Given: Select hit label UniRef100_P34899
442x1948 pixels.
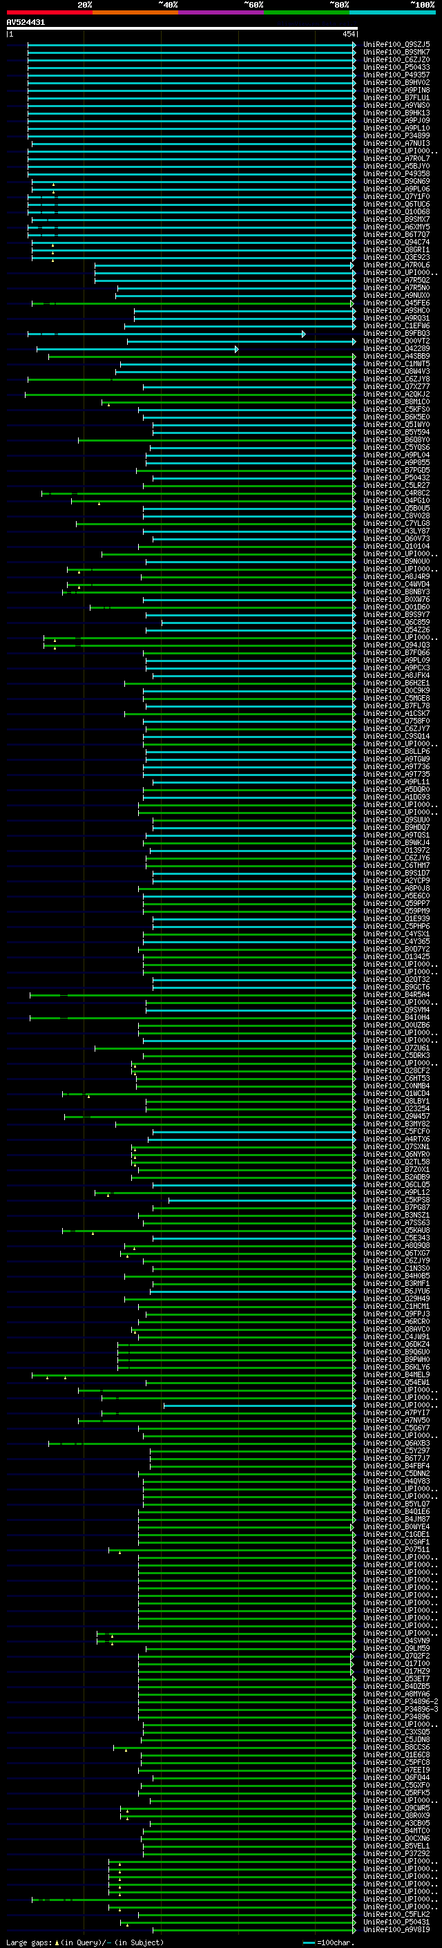Looking at the screenshot, I should 396,136.
